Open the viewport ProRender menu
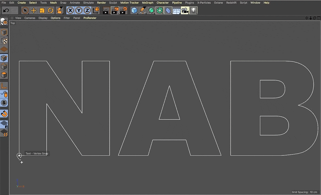Image resolution: width=321 pixels, height=195 pixels. pyautogui.click(x=90, y=18)
